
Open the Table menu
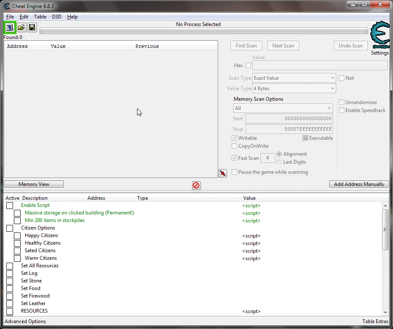tap(40, 17)
